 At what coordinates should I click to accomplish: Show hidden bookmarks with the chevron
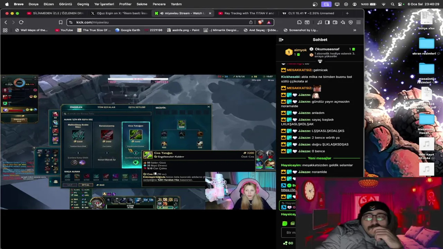click(355, 30)
